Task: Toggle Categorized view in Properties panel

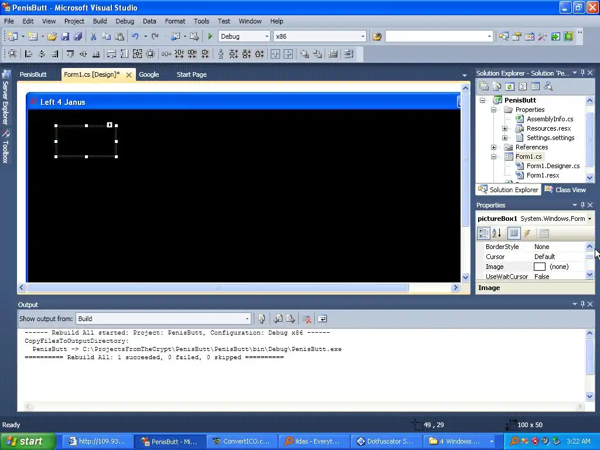Action: 483,233
